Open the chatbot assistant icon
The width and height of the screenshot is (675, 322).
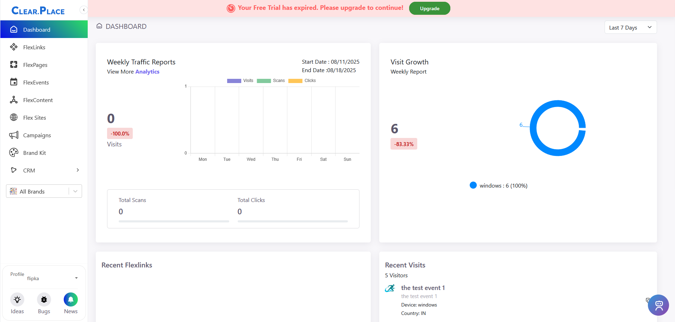click(658, 305)
